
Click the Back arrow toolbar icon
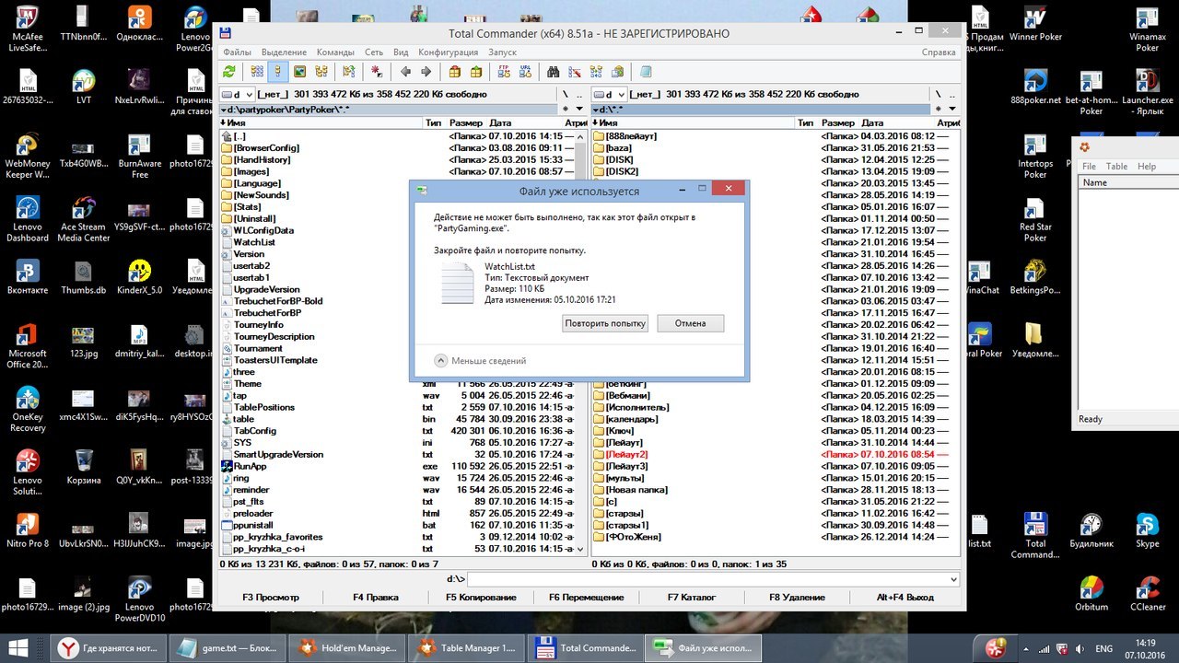point(405,72)
